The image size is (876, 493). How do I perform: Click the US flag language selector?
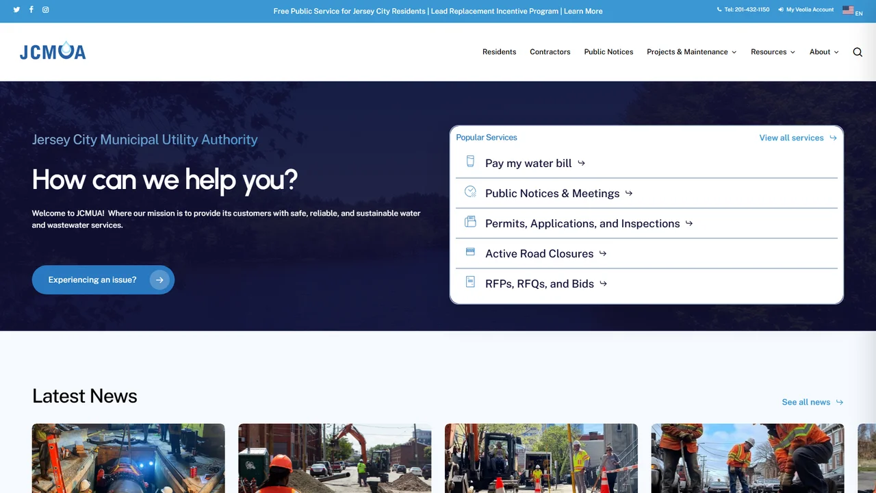coord(848,10)
